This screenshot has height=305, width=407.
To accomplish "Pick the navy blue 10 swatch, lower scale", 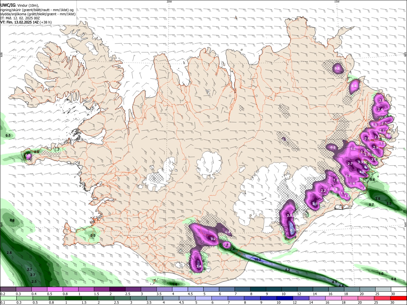I will [x=285, y=298].
